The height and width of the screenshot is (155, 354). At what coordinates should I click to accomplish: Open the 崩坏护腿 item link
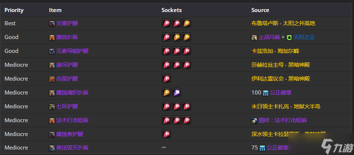pos(67,65)
